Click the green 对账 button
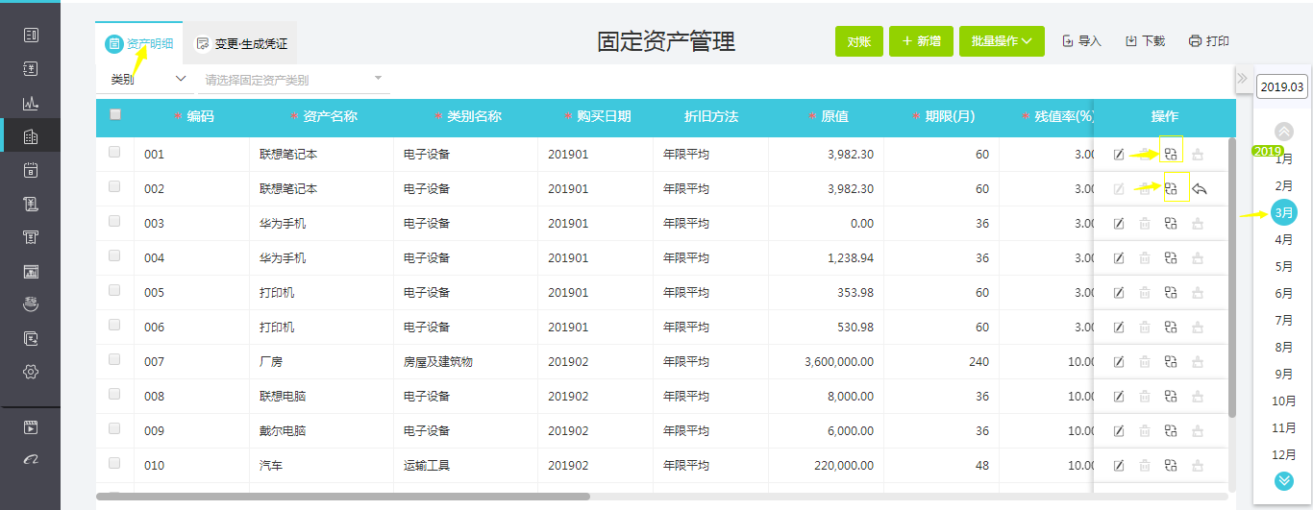1313x510 pixels. (x=858, y=41)
